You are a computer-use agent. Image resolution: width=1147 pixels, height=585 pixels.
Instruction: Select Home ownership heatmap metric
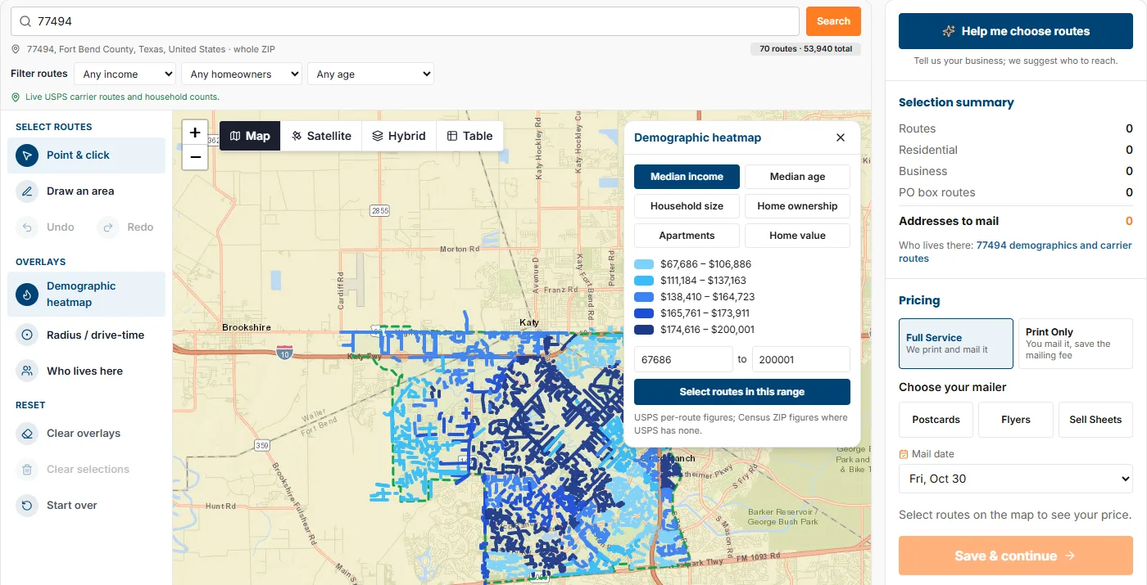point(797,206)
